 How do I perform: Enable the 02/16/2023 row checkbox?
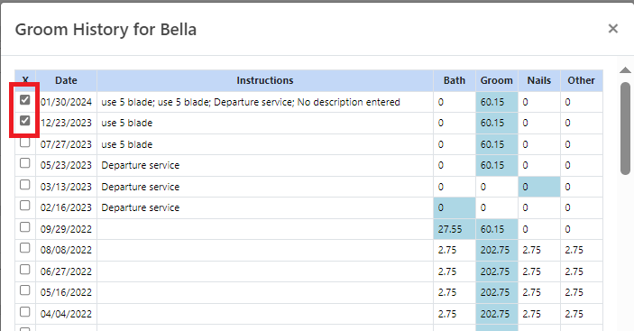25,206
